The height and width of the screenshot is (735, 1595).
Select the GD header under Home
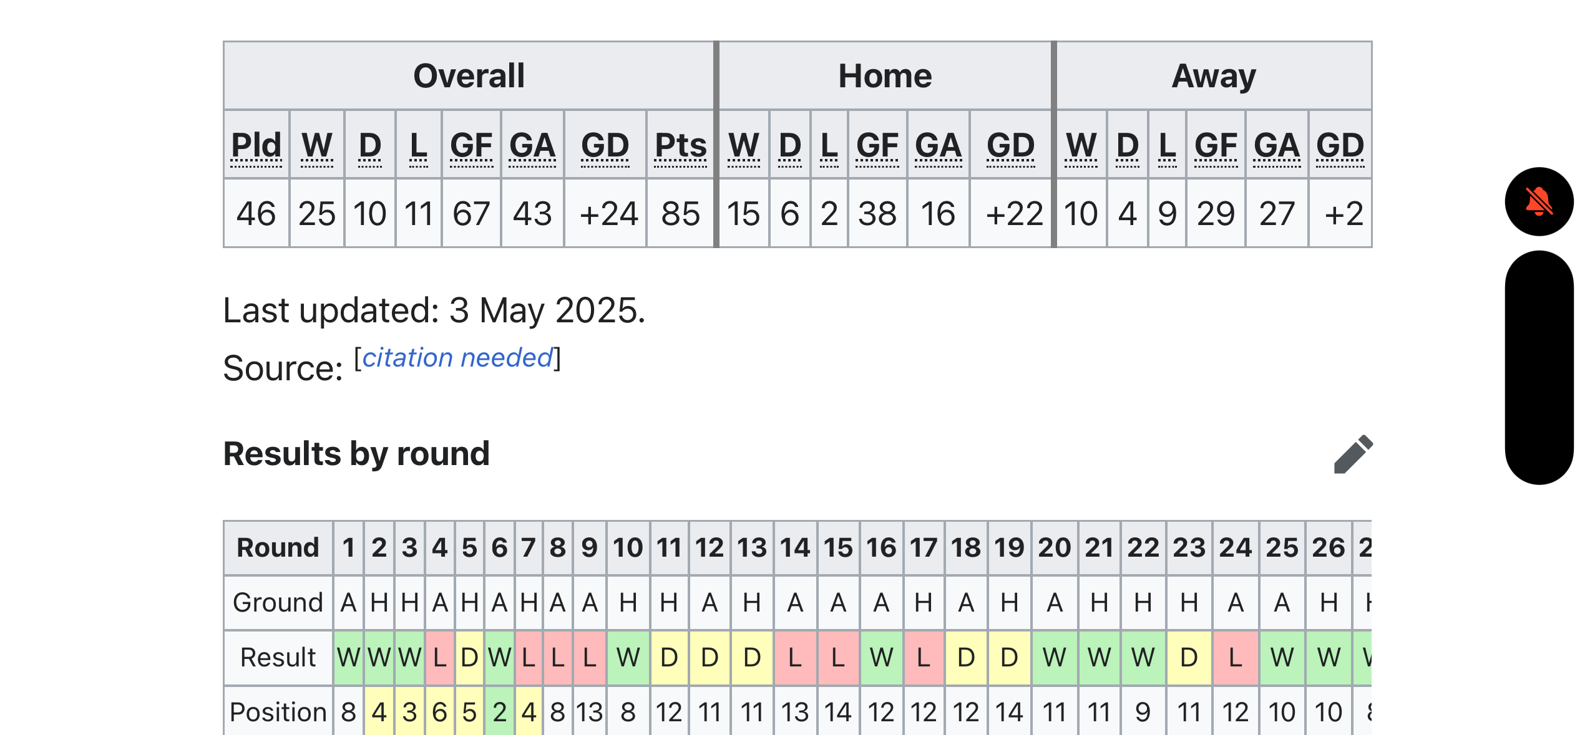[x=1010, y=146]
